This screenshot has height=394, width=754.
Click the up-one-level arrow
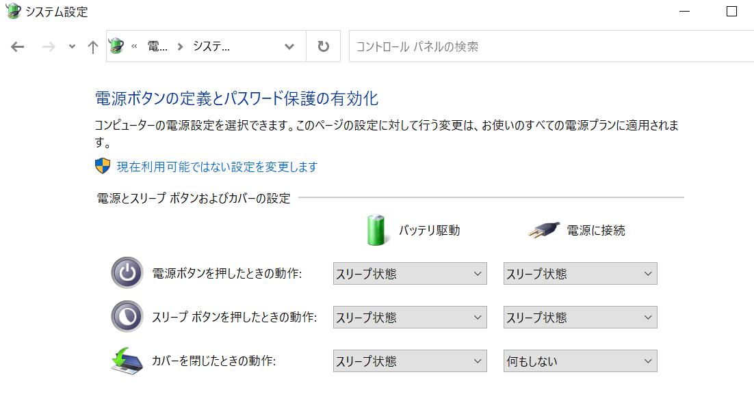point(93,46)
